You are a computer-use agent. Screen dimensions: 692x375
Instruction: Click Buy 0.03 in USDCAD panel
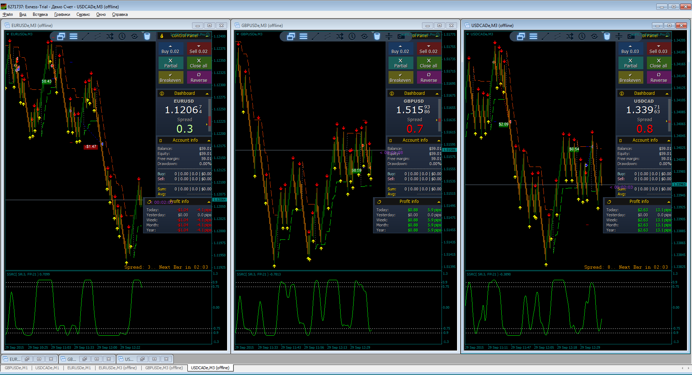[630, 49]
